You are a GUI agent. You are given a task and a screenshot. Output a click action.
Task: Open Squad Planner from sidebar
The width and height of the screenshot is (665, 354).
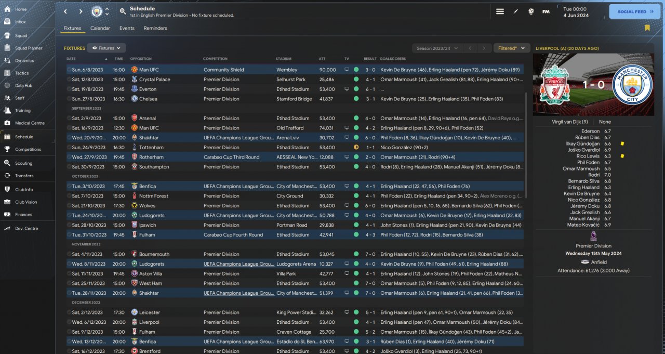[29, 48]
